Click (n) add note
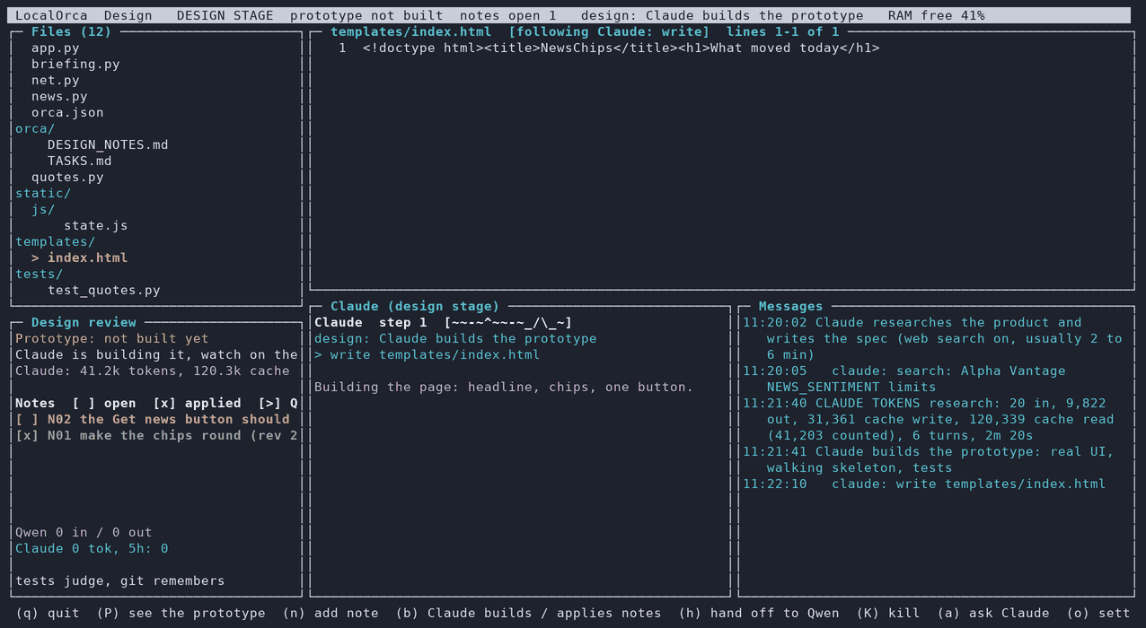 pyautogui.click(x=331, y=613)
